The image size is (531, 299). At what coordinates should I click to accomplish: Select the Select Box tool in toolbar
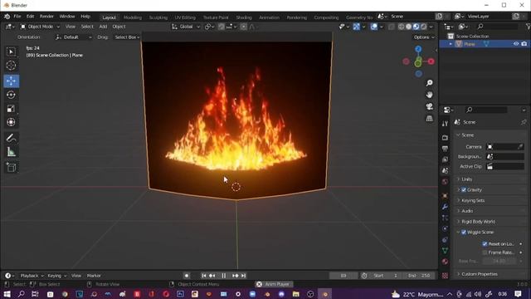tap(11, 51)
